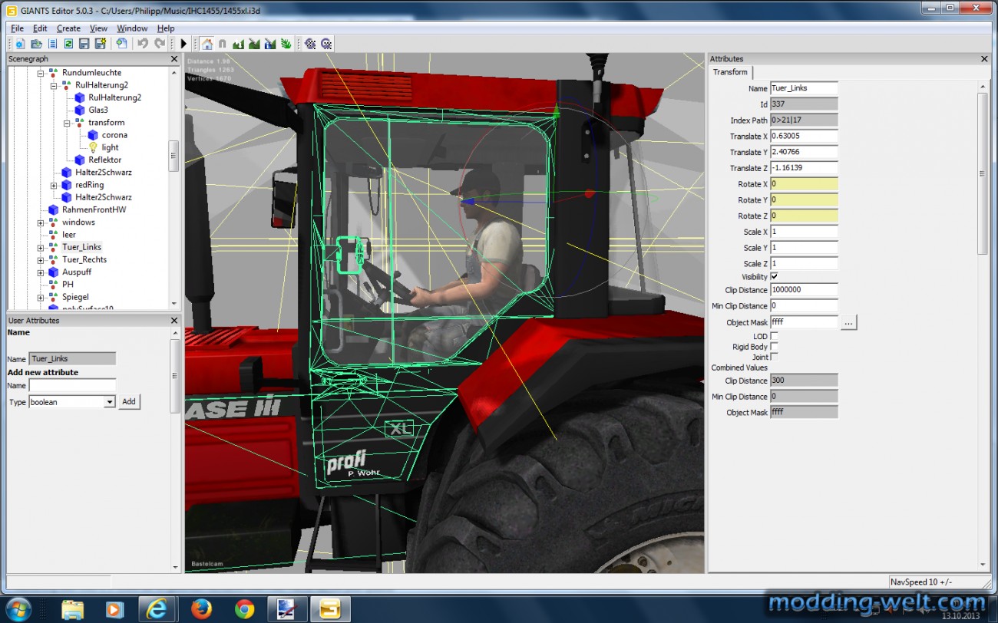This screenshot has height=623, width=998.
Task: Click the green Reload toolbar icon
Action: pos(68,44)
